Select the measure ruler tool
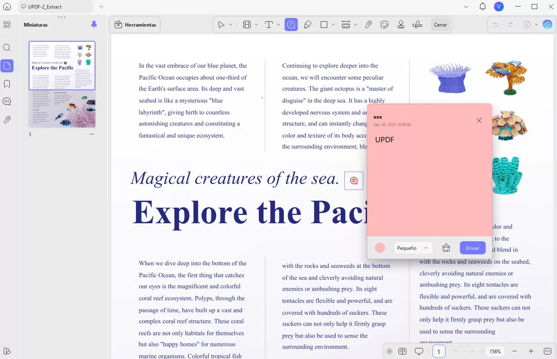 346,25
